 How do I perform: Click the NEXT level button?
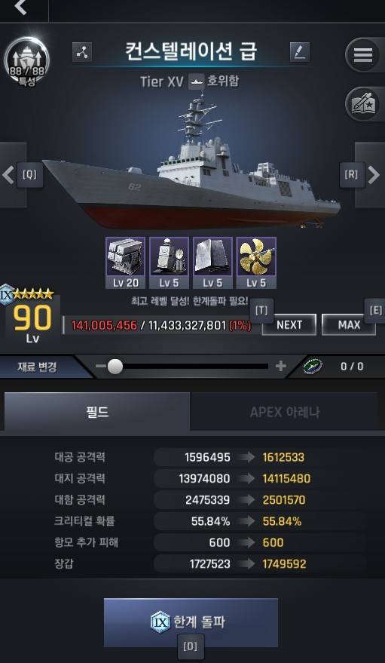[x=289, y=325]
